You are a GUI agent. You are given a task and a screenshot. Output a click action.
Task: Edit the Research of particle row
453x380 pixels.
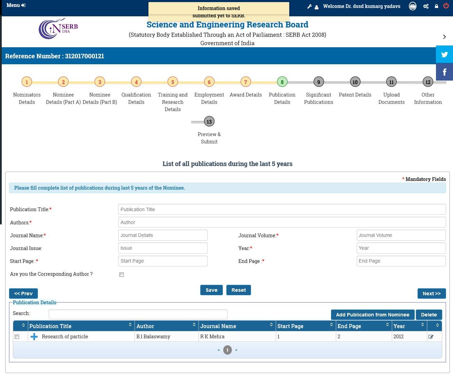431,337
